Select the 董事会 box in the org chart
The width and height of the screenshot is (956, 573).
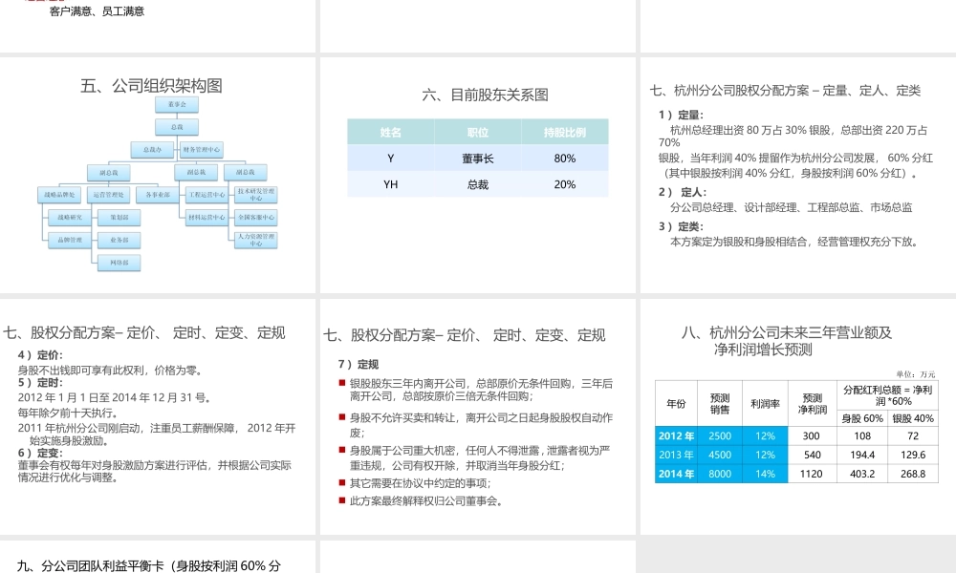[x=177, y=104]
